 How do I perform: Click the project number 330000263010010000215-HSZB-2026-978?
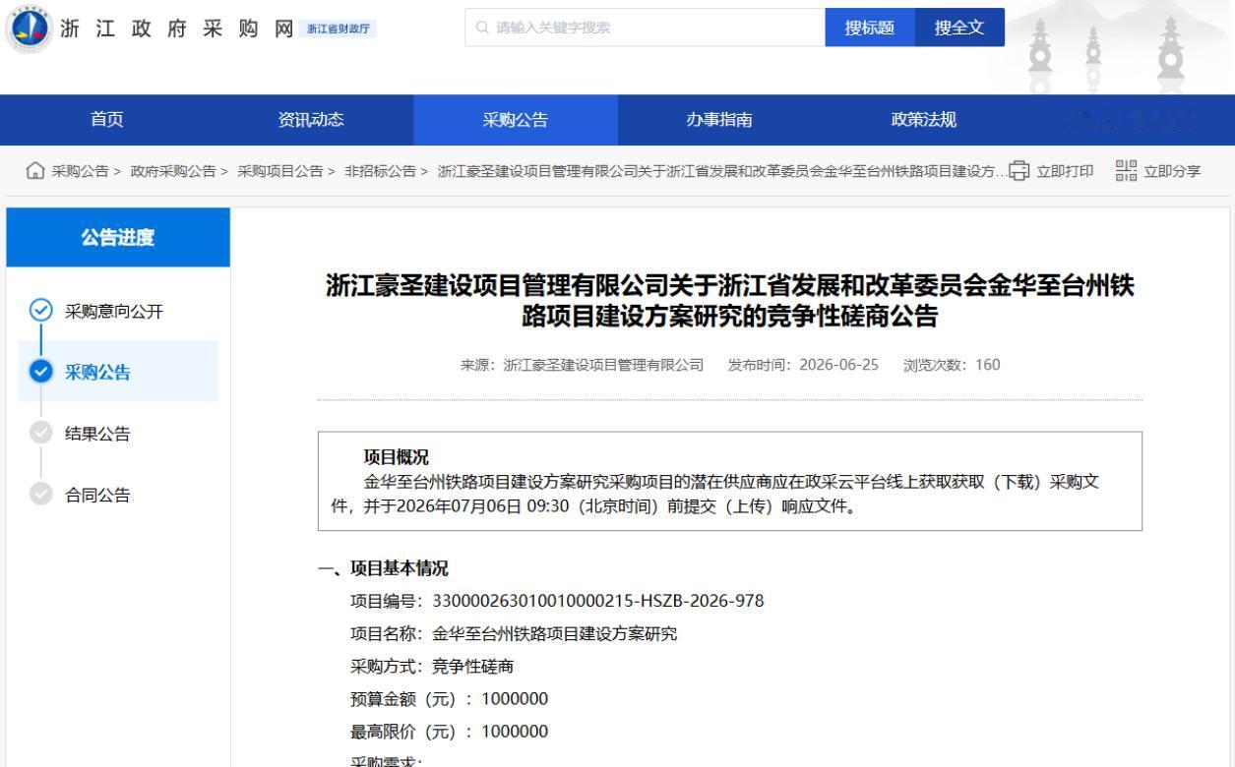pos(598,601)
